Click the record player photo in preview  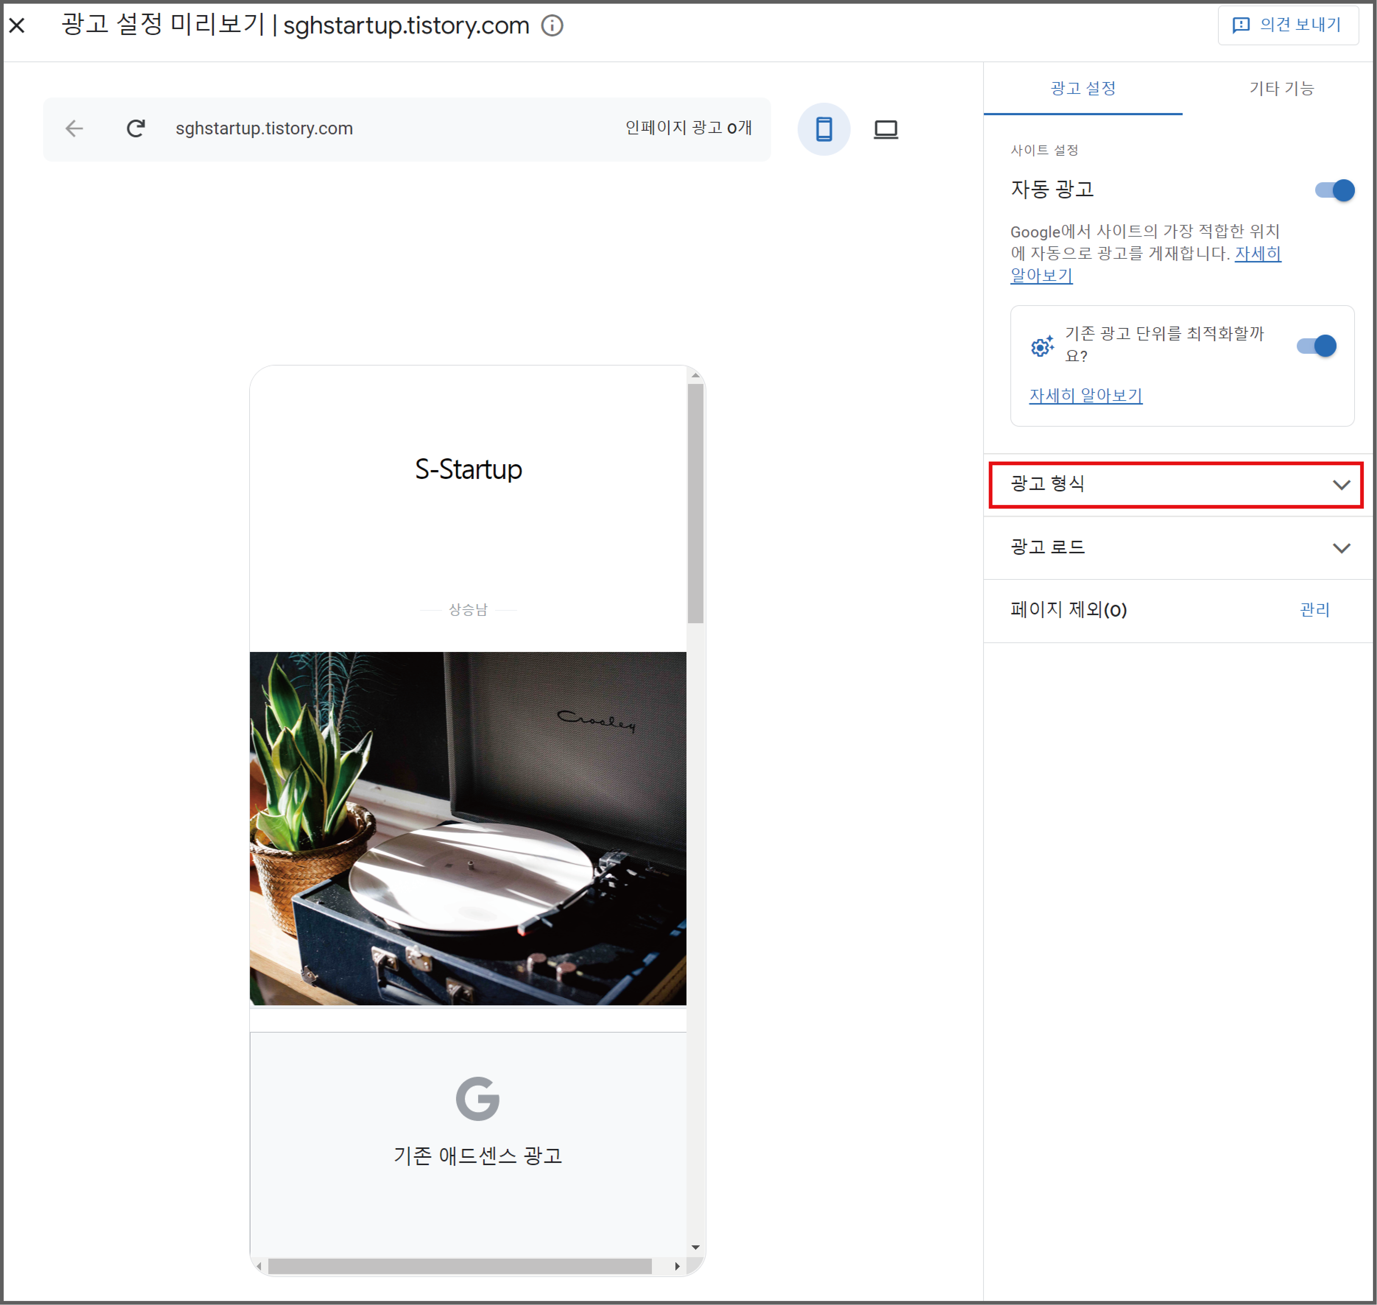tap(468, 829)
